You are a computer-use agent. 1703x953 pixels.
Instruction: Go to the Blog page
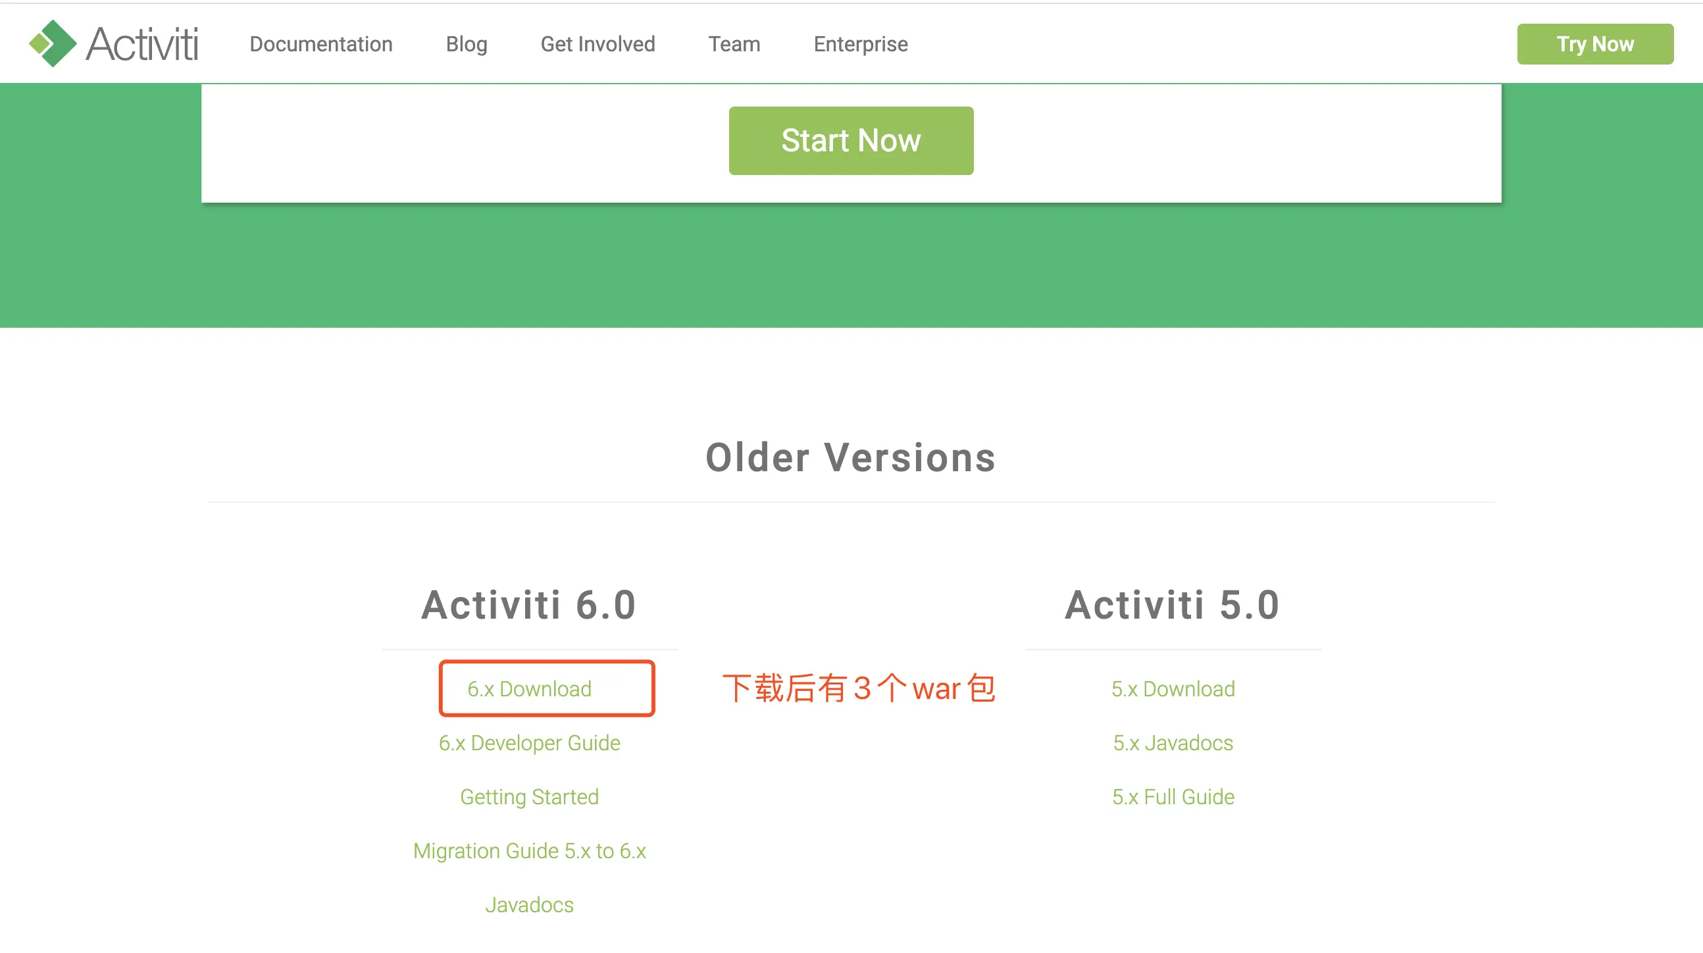[x=466, y=44]
